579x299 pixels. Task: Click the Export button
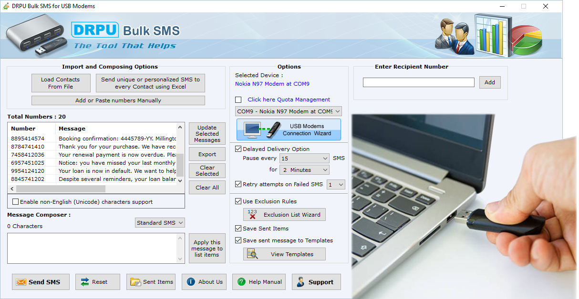coord(207,154)
